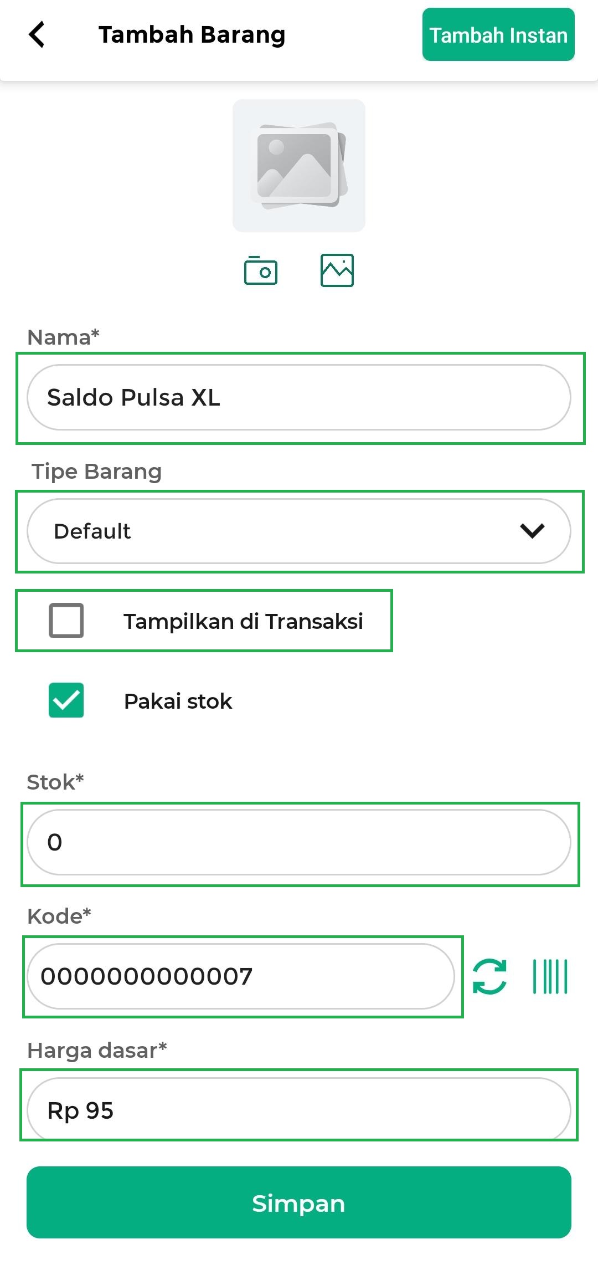
Task: Edit the Harga dasar field
Action: (299, 1110)
